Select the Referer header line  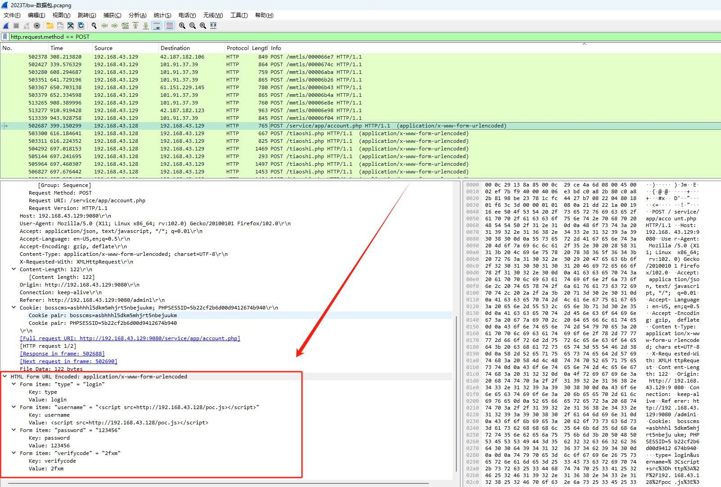coord(92,300)
